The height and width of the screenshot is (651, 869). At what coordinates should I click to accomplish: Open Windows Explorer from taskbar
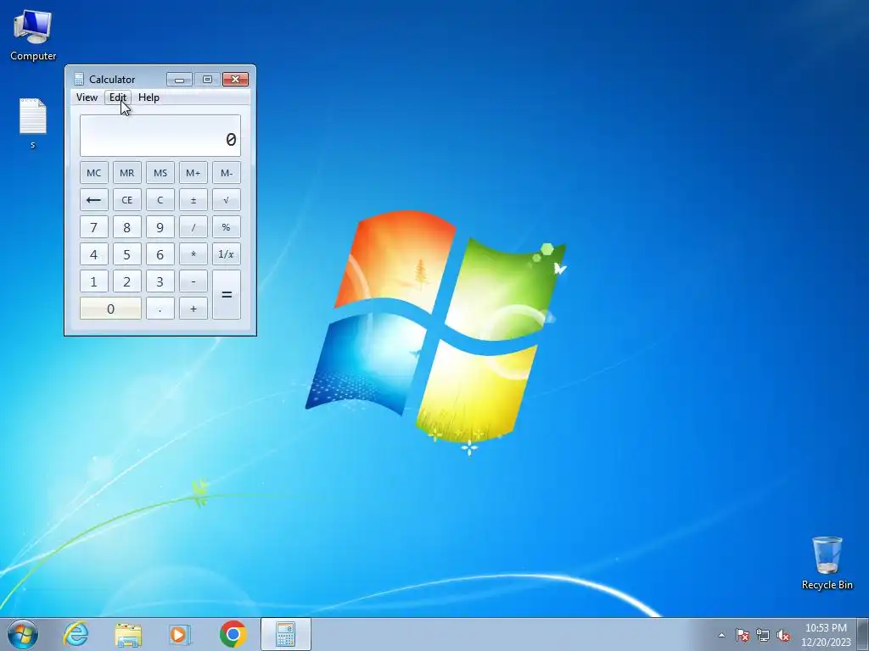[128, 634]
